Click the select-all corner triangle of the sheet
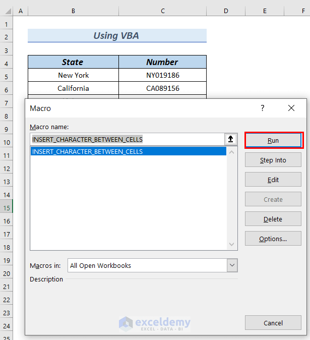310x340 pixels. click(x=8, y=11)
